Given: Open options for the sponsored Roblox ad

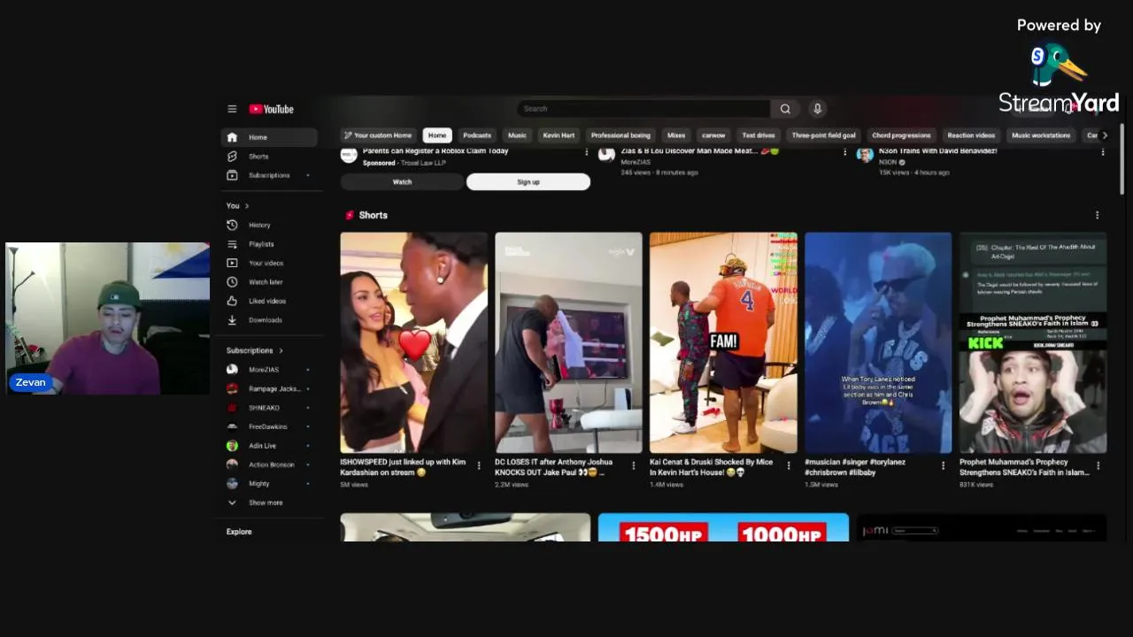Looking at the screenshot, I should 586,152.
